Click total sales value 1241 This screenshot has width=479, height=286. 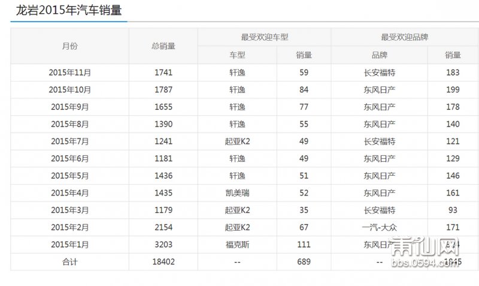[163, 142]
